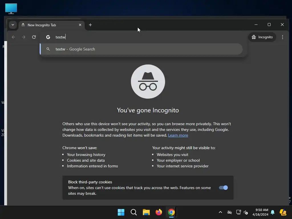Select the New Incognito Tab tab

(51, 25)
